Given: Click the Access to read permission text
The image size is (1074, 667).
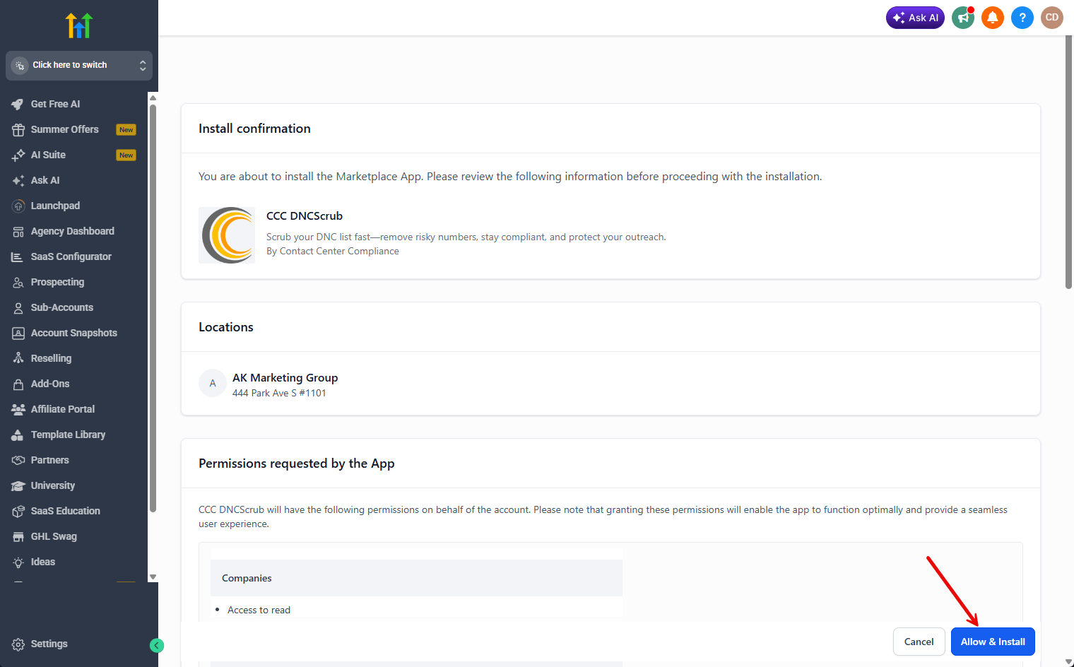Looking at the screenshot, I should (259, 610).
